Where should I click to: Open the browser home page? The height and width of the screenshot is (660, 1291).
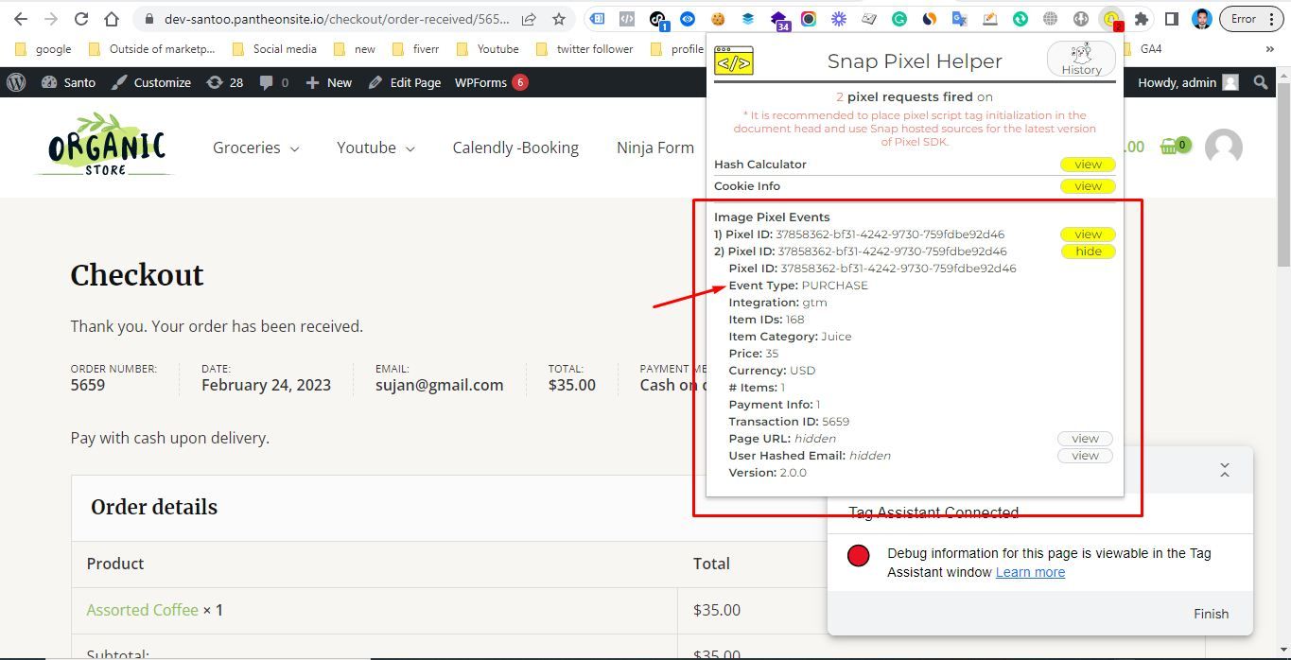pos(112,19)
